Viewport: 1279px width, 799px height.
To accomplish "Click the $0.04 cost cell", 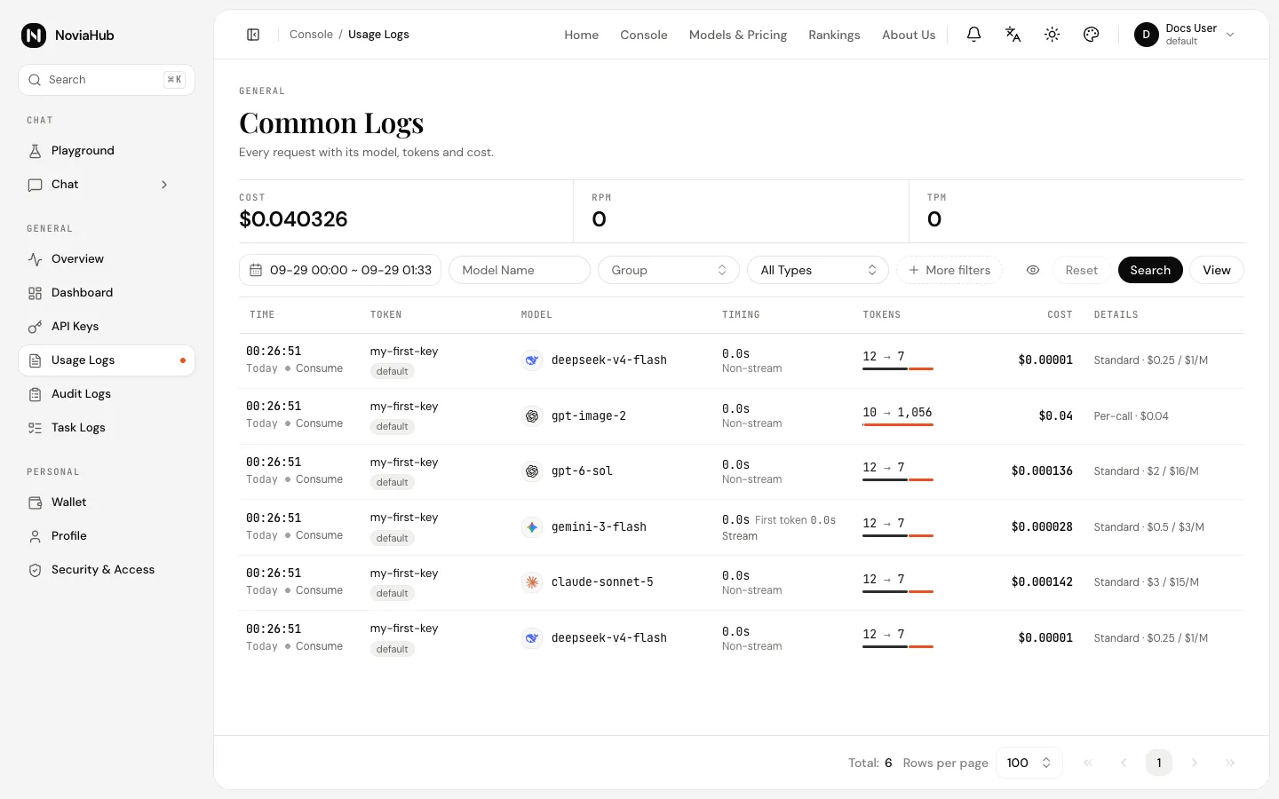I will [1055, 415].
